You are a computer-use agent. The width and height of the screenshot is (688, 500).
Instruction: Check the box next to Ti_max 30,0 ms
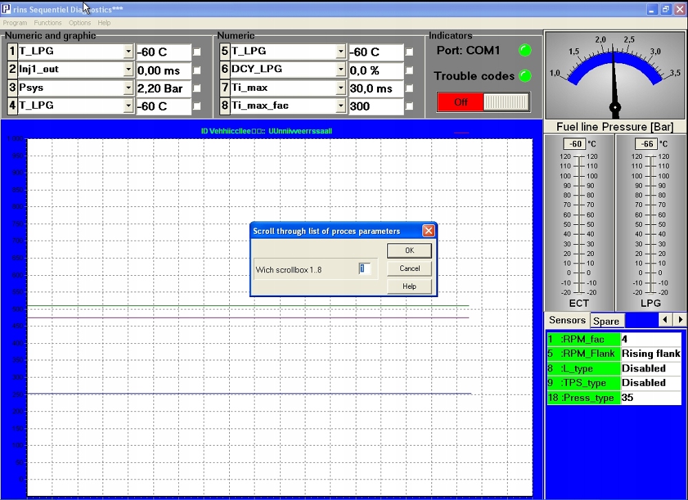coord(409,88)
